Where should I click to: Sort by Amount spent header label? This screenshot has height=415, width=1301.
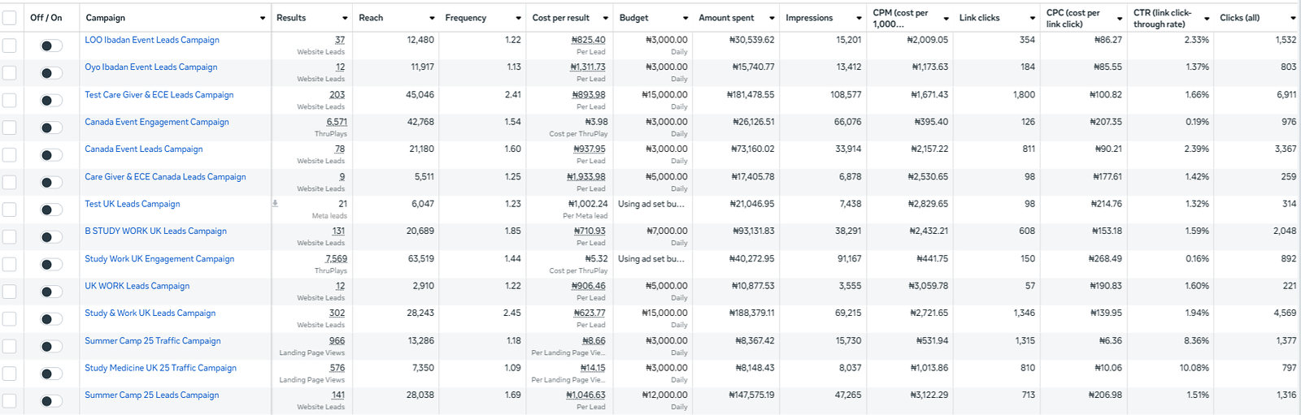pos(726,18)
